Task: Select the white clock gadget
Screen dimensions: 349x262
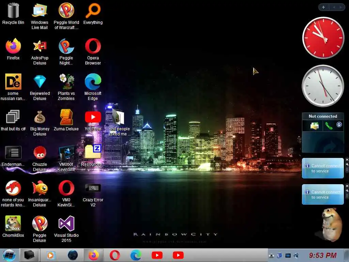Action: (323, 86)
